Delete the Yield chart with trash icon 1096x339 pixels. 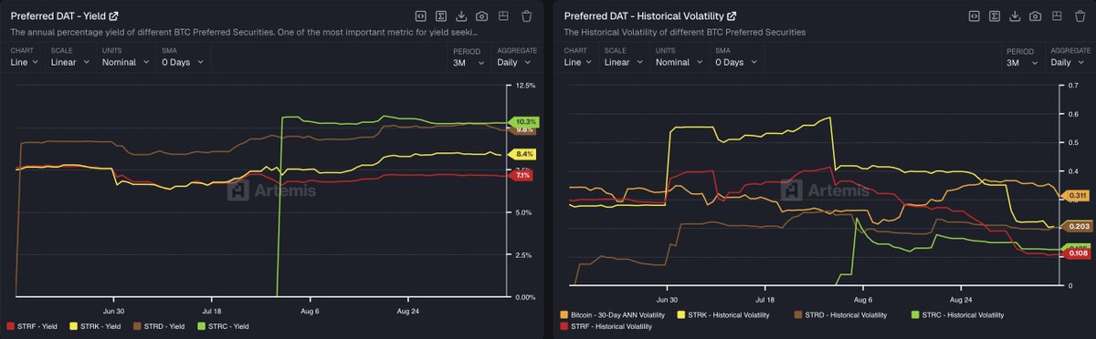pos(526,15)
